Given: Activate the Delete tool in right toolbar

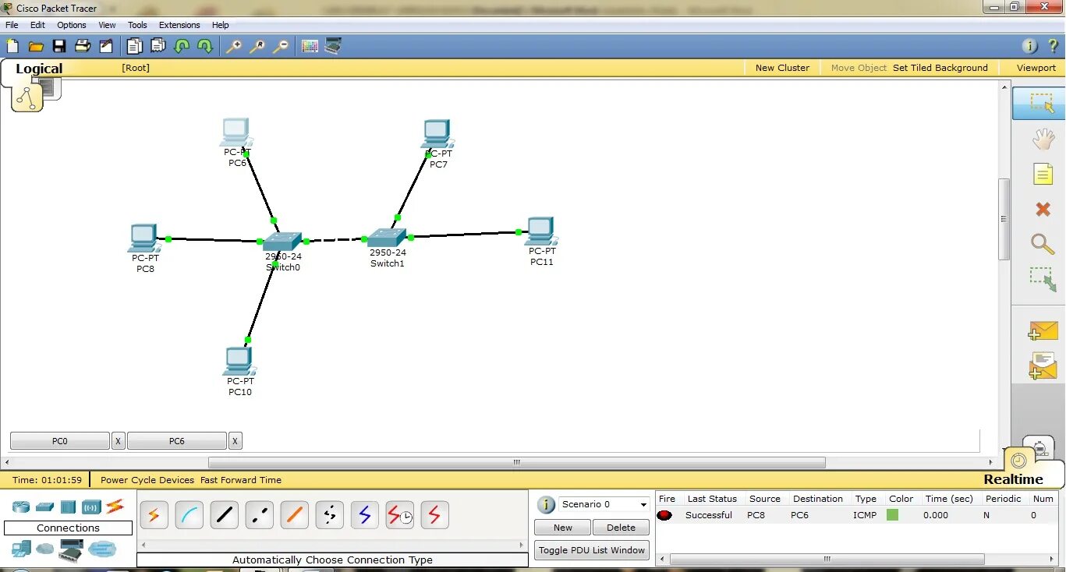Looking at the screenshot, I should click(x=1043, y=209).
